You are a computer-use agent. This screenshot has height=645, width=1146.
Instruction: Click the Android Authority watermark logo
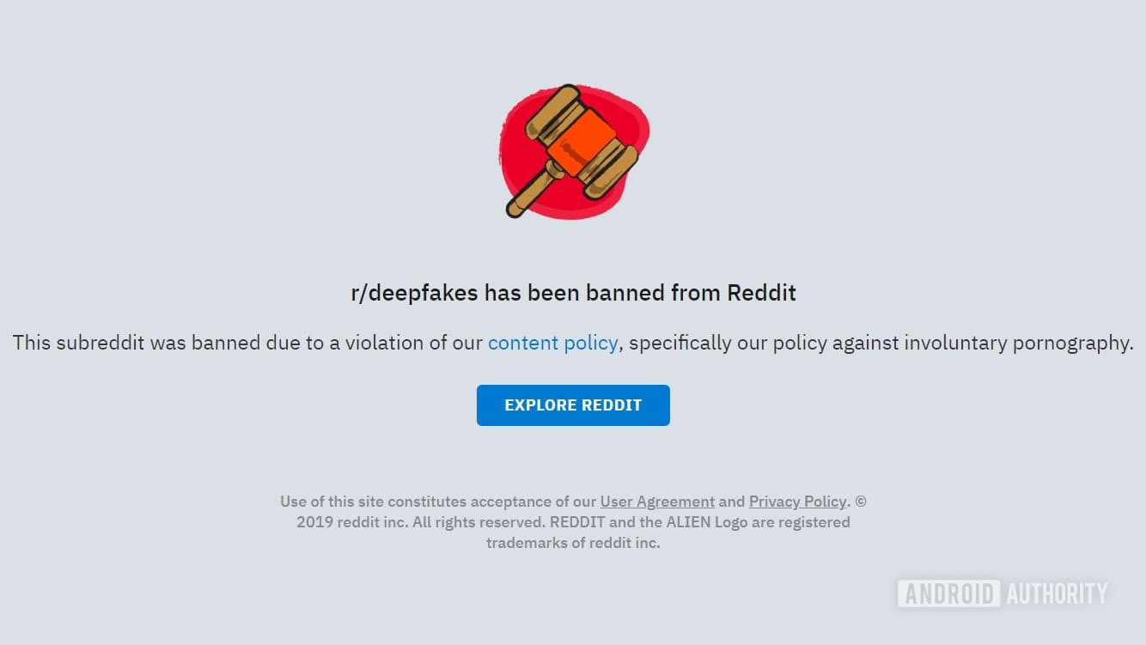coord(1003,593)
